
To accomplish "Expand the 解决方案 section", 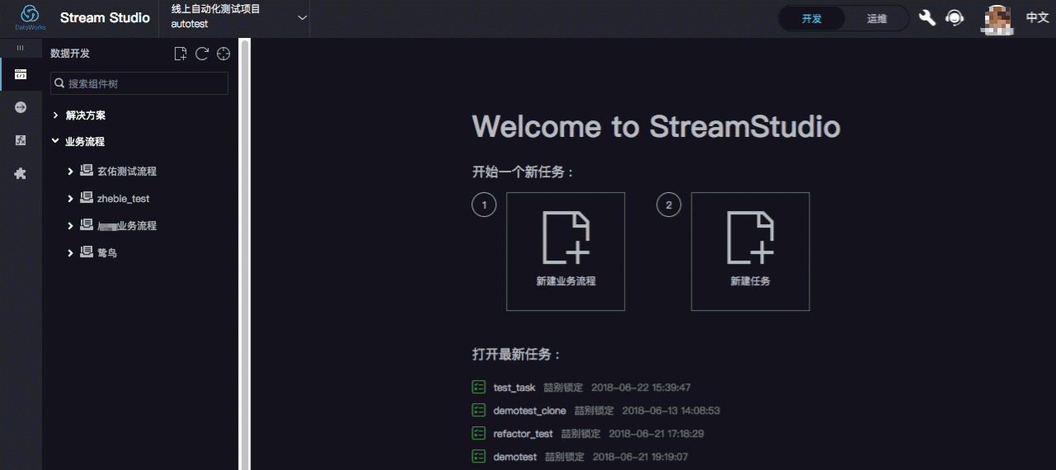I will coord(55,115).
